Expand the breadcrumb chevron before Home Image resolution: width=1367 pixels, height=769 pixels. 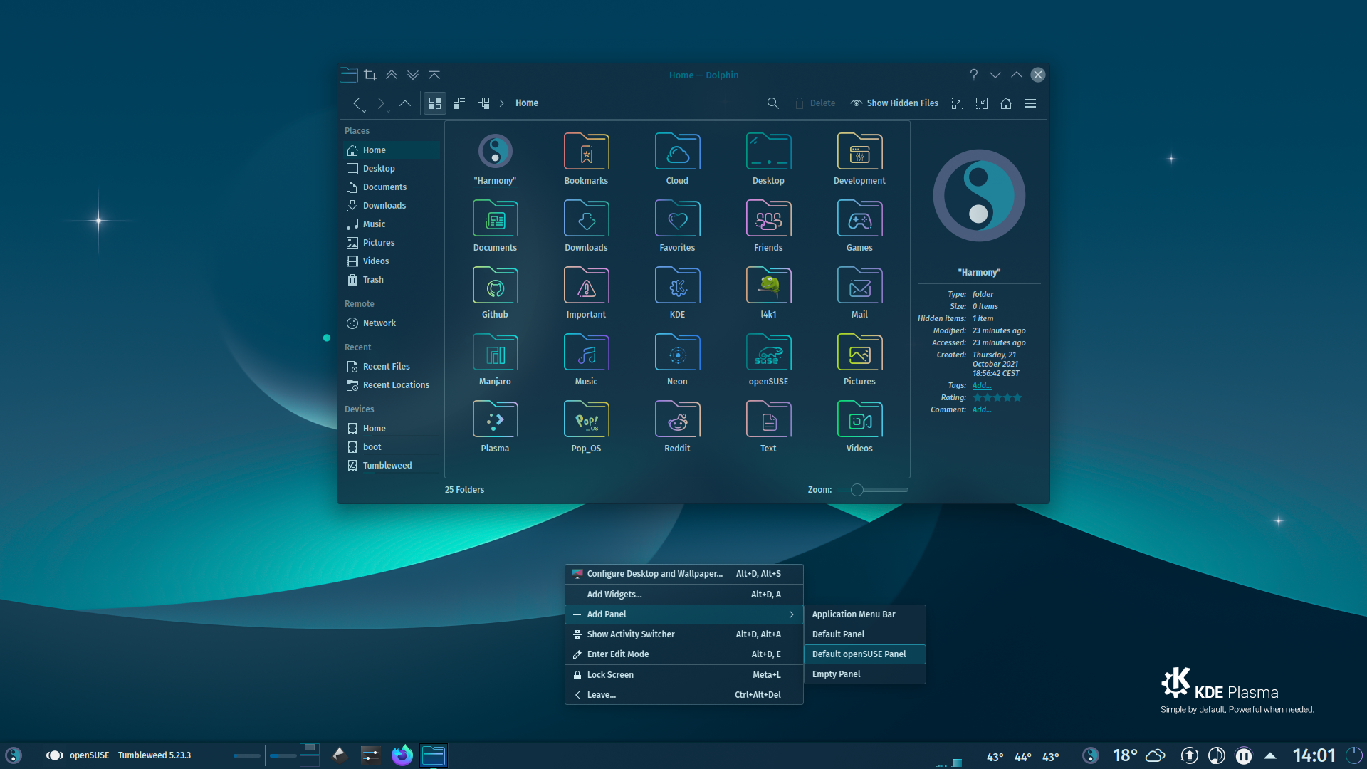[x=501, y=103]
